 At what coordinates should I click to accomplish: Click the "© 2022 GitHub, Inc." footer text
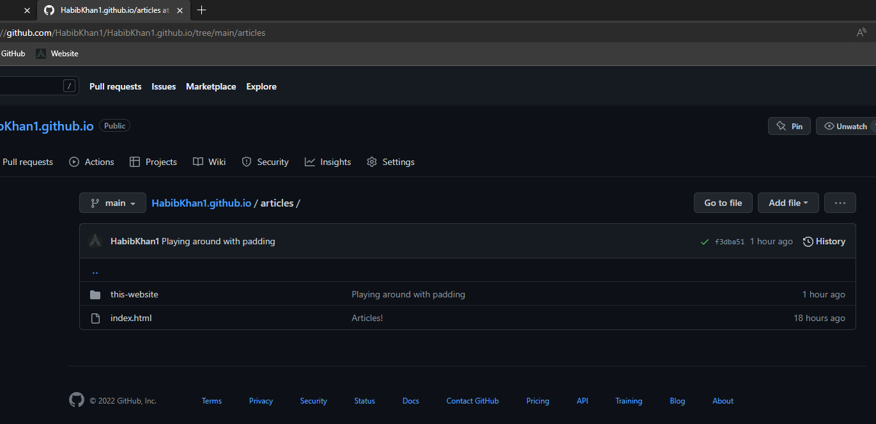(123, 401)
